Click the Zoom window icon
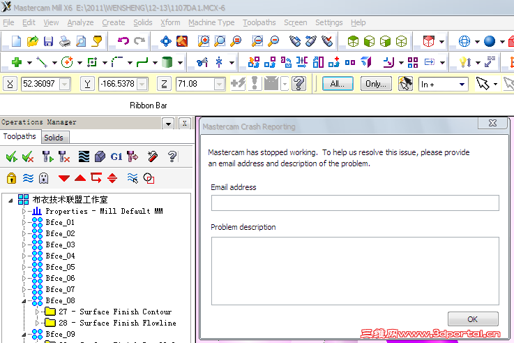 [220, 41]
